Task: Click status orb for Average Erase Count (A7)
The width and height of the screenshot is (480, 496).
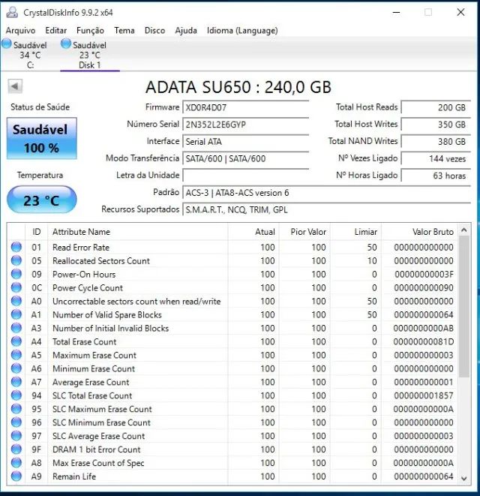Action: [16, 382]
